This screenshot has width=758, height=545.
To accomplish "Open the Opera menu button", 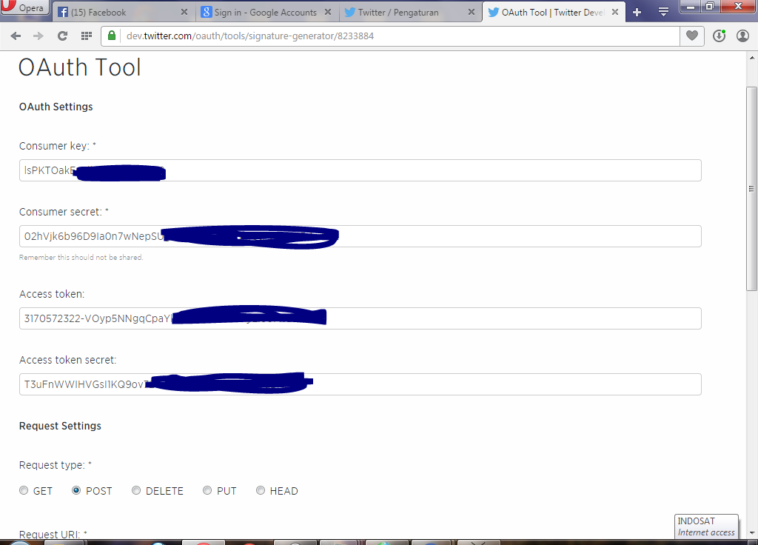I will pyautogui.click(x=24, y=7).
